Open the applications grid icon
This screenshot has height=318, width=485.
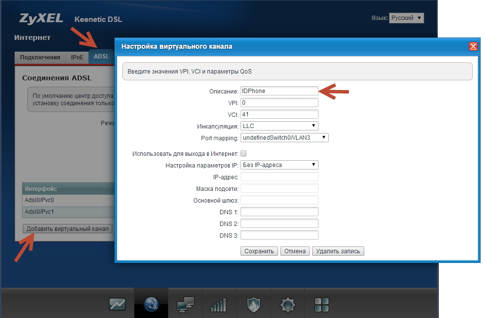coord(322,304)
